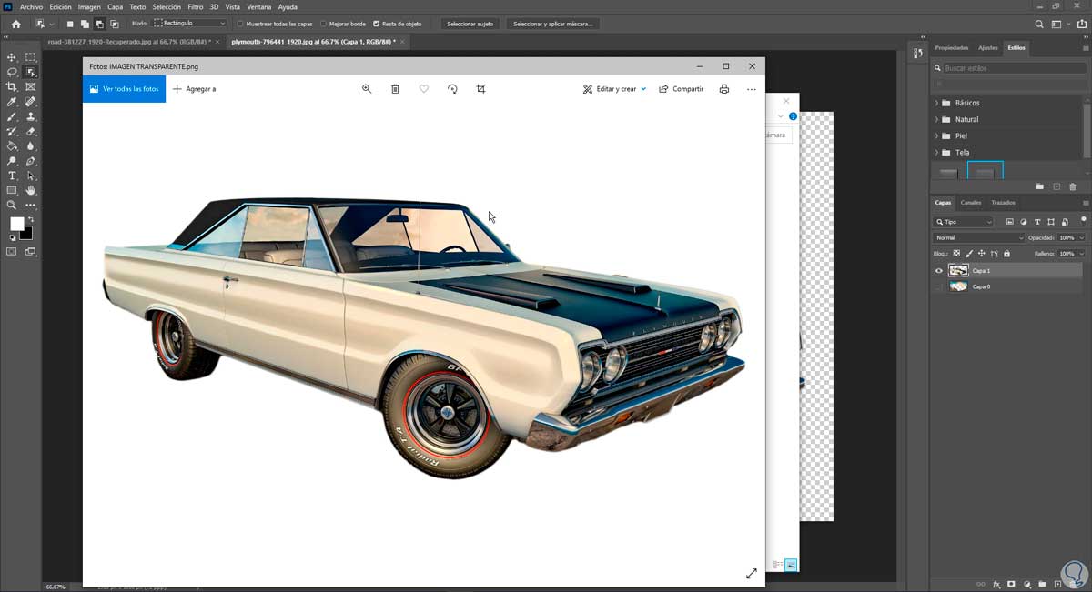Choose the Crop tool in the toolbar
Screen dimensions: 1092x592
coord(12,87)
